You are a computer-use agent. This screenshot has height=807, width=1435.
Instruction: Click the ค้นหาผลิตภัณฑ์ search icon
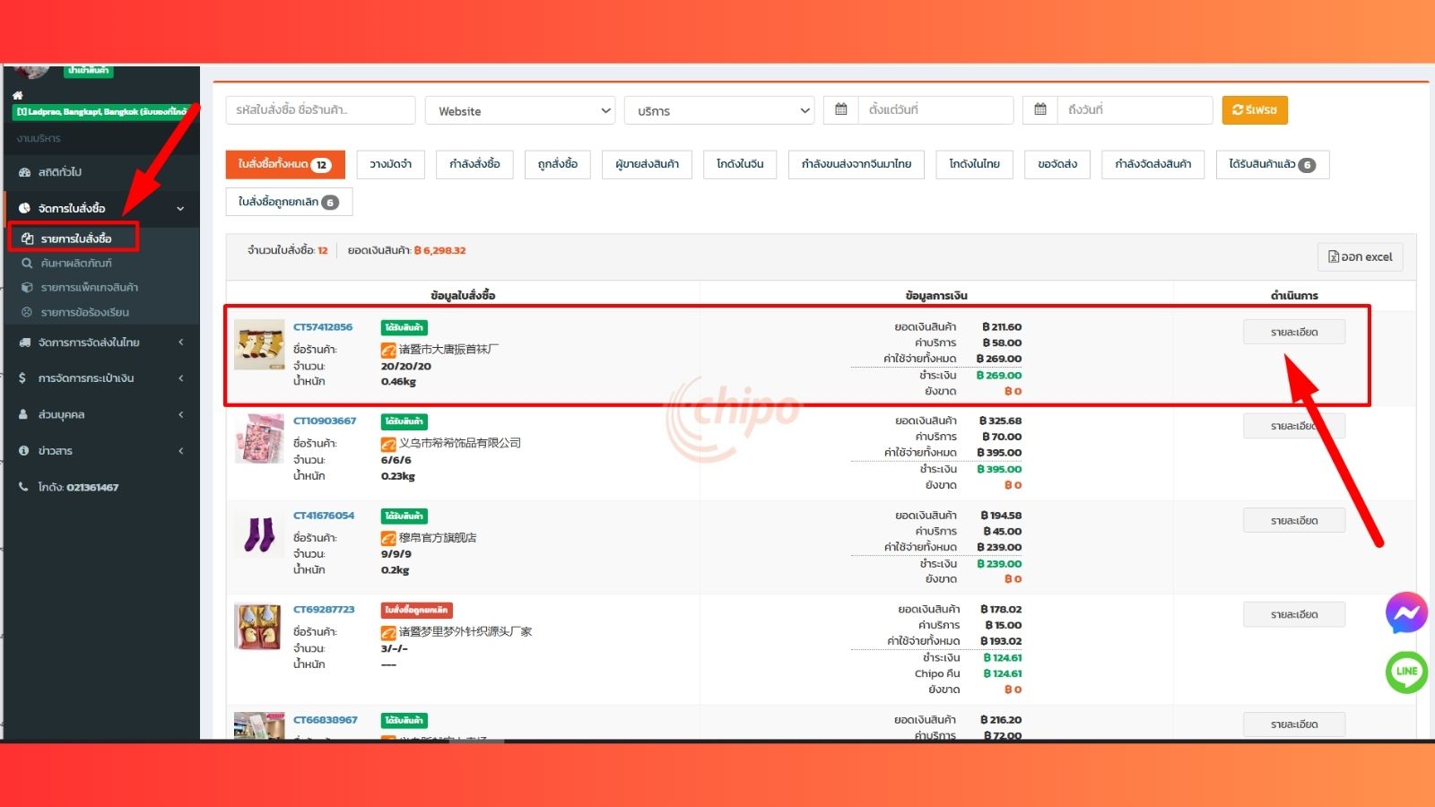(x=27, y=264)
